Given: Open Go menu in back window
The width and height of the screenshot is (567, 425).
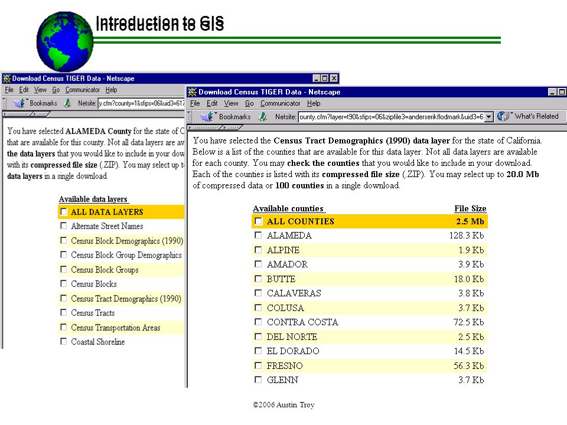Looking at the screenshot, I should point(56,90).
